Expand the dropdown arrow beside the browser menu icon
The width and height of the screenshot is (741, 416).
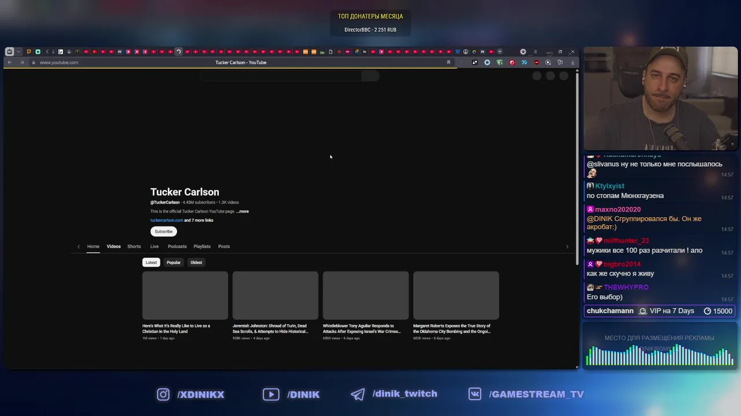tap(19, 51)
